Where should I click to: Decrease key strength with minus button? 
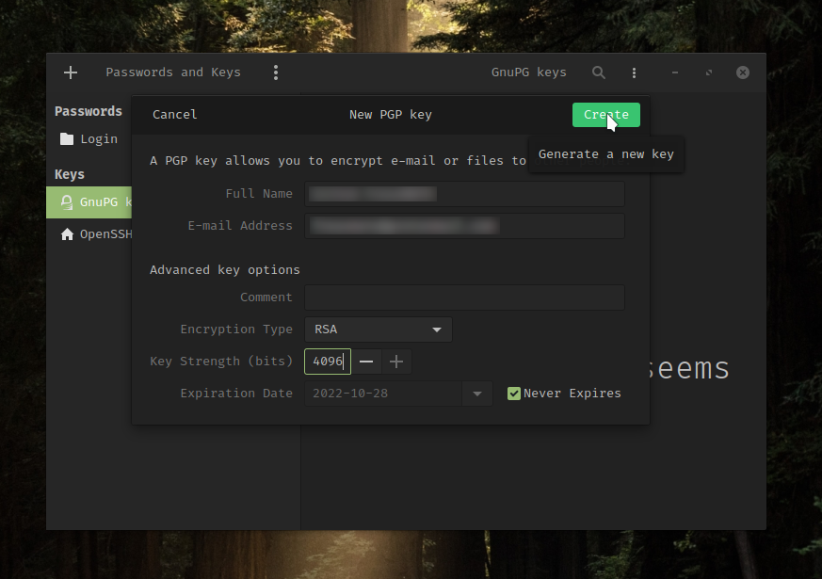367,362
